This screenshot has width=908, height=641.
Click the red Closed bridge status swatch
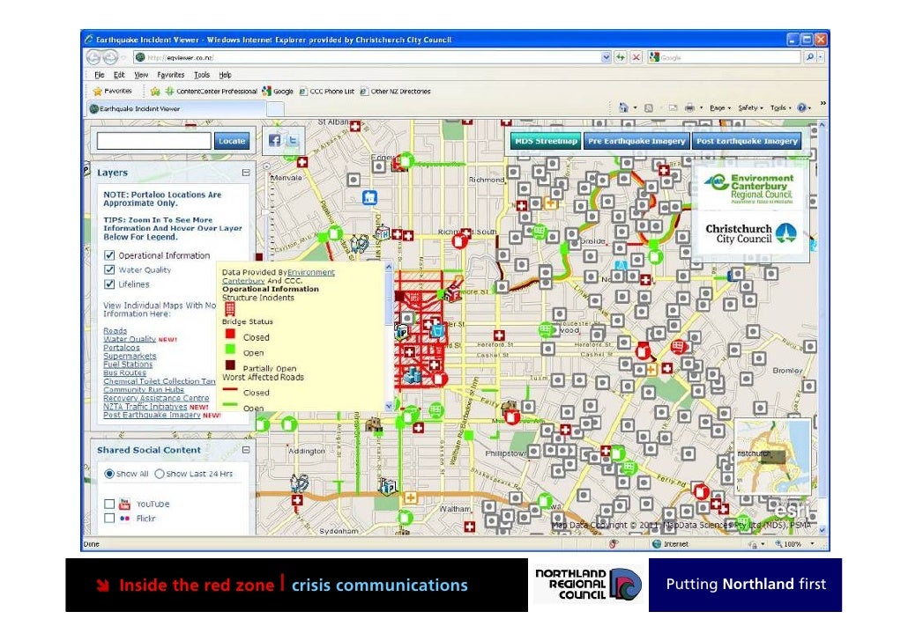tap(230, 334)
